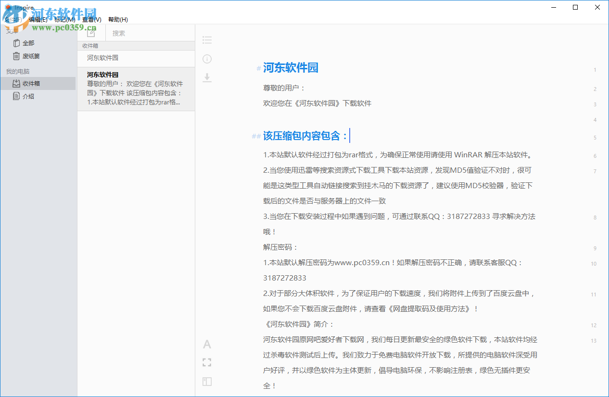Open font settings with the A icon
The image size is (609, 397).
[x=207, y=344]
